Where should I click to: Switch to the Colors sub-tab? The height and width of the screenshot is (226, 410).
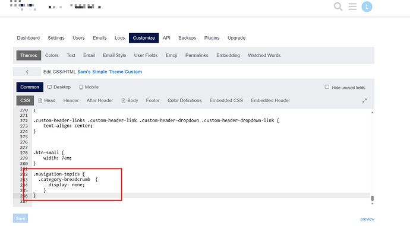pos(52,55)
